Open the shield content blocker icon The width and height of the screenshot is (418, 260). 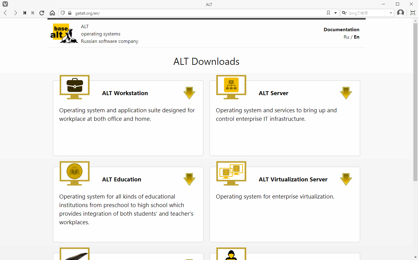coord(63,13)
